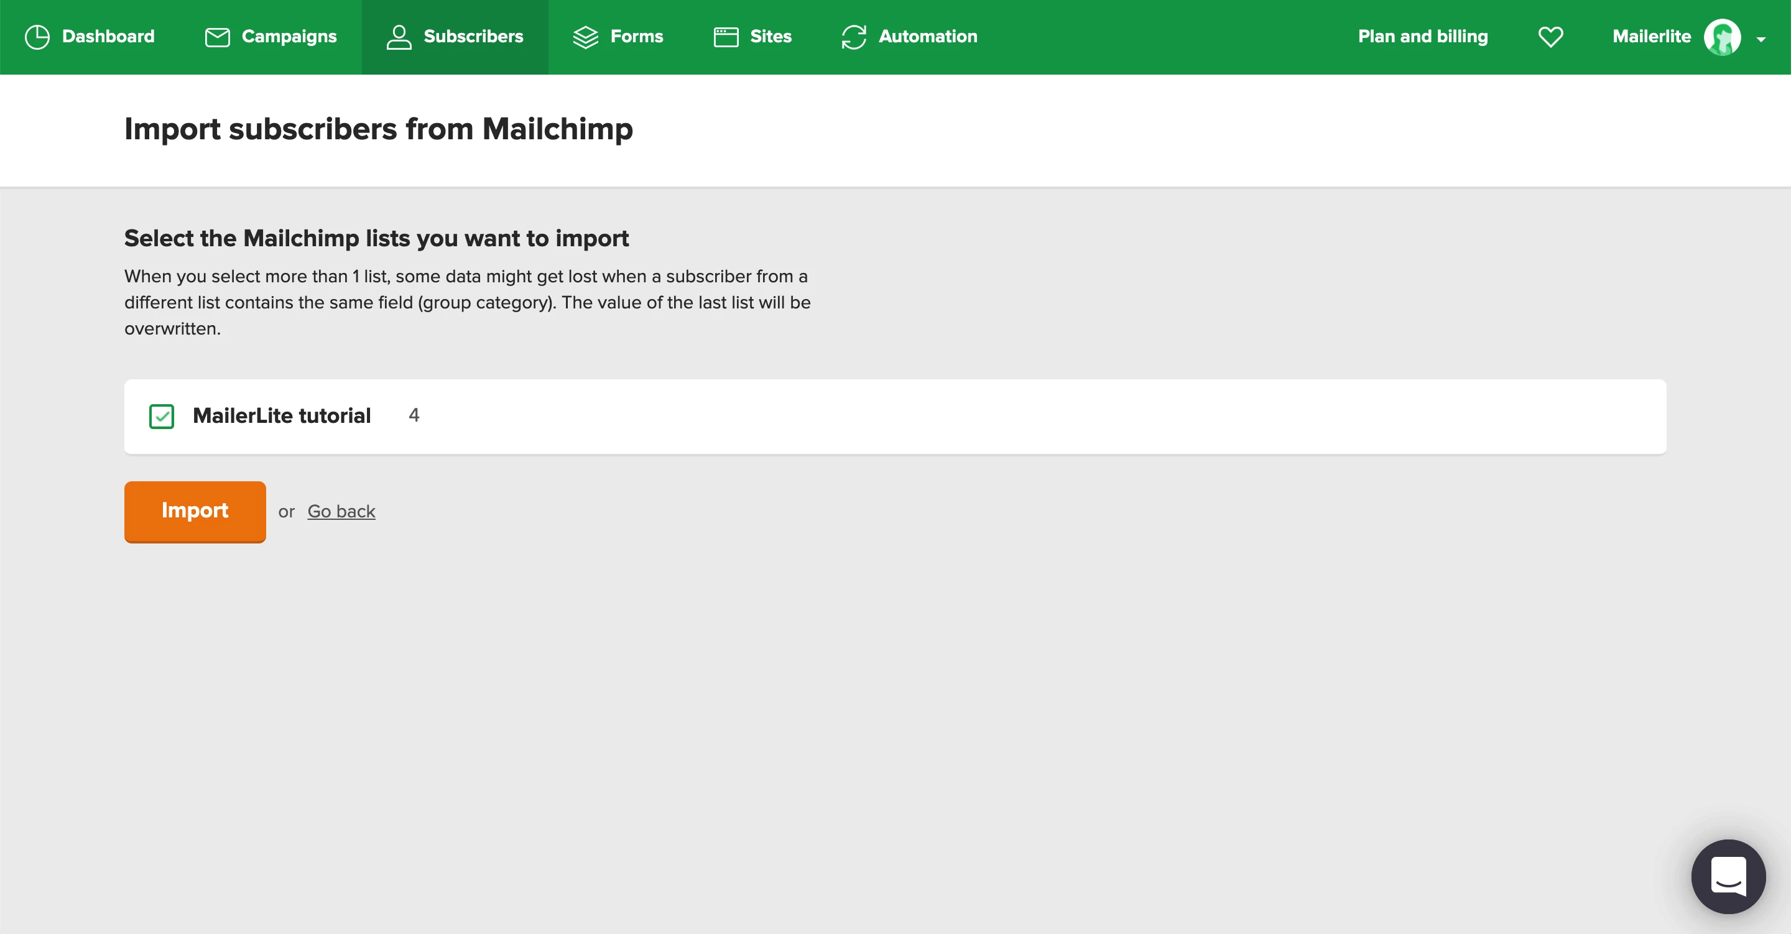
Task: Expand the account dropdown arrow
Action: [1761, 40]
